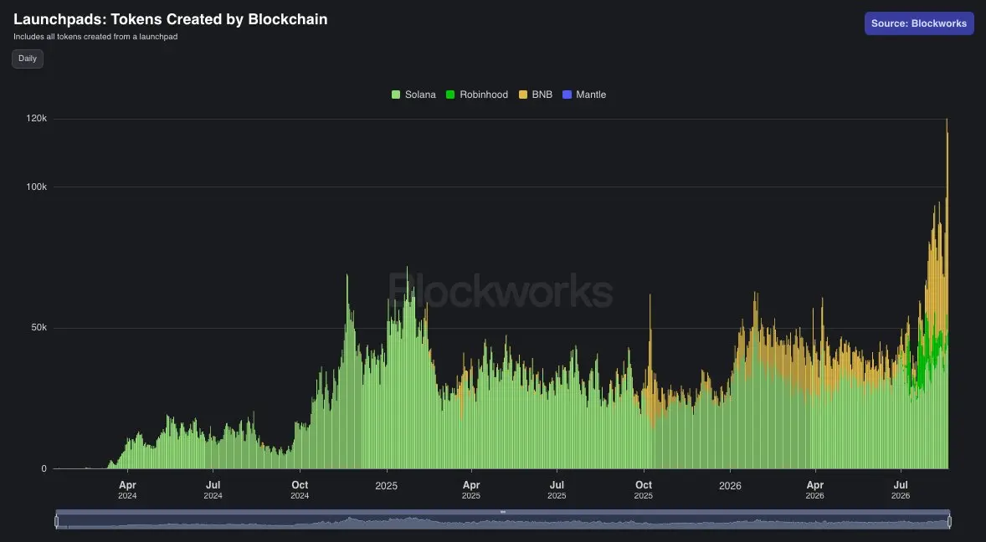Toggle the Solana legend entry
This screenshot has height=542, width=986.
[413, 95]
